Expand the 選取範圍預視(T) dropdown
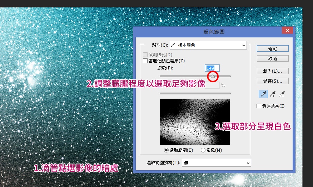313x187 pixels. pos(217,163)
